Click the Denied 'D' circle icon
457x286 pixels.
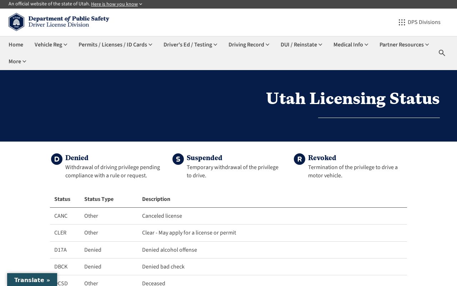click(57, 159)
